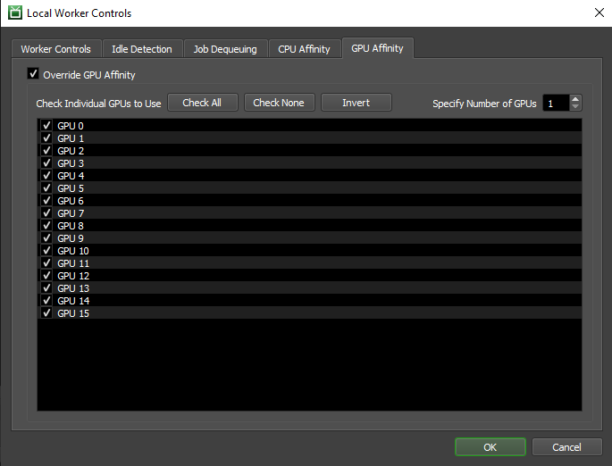Toggle the GPU 12 checkbox
This screenshot has height=466, width=612.
(x=46, y=275)
